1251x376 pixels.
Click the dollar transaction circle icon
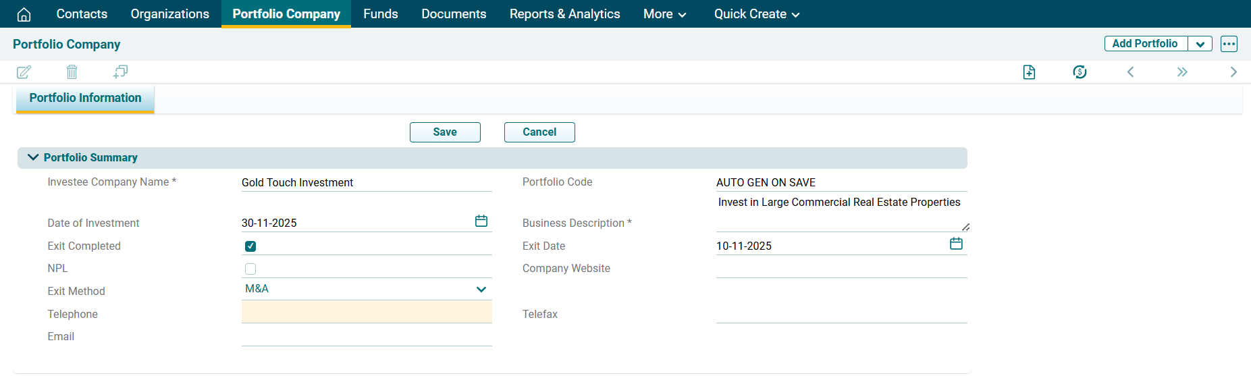tap(1080, 72)
